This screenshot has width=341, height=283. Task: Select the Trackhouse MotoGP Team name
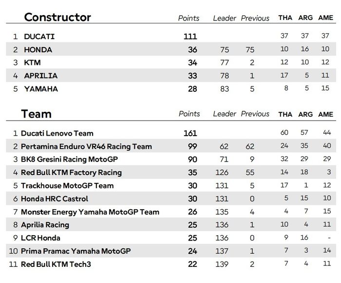point(67,186)
